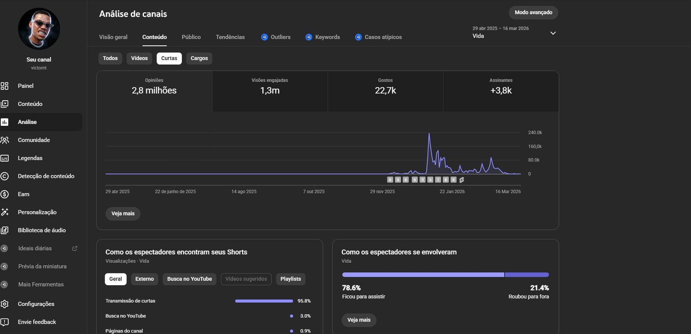Screen dimensions: 691x334
Task: Click the channel profile avatar
Action: click(x=39, y=29)
